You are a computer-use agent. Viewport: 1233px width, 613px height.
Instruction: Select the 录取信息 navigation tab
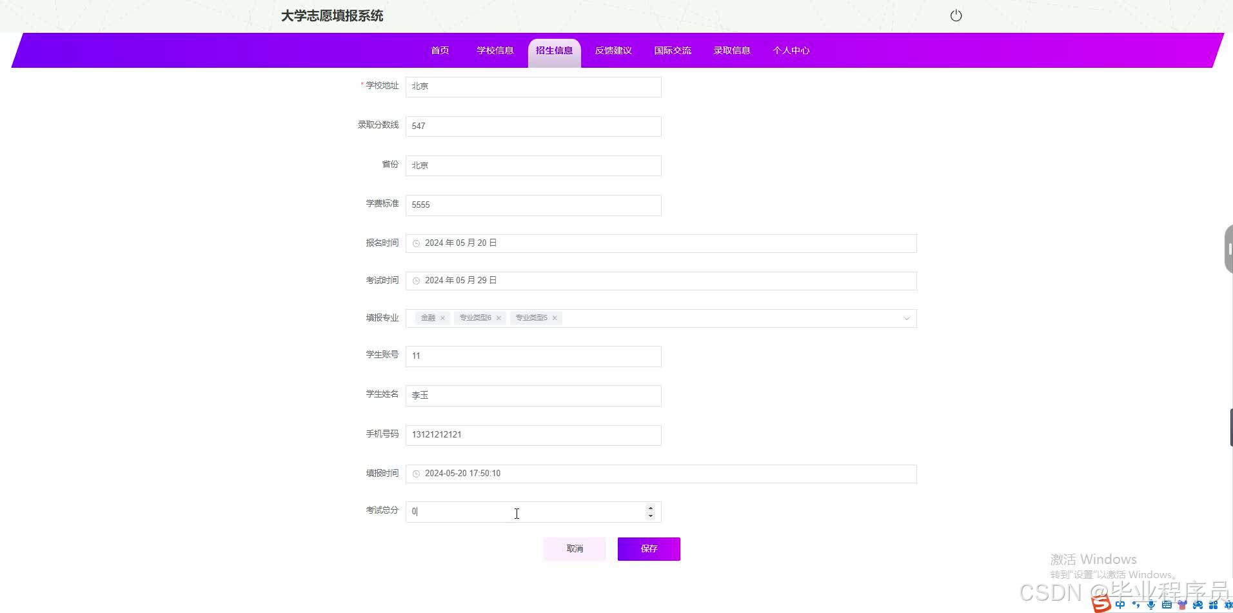click(x=732, y=50)
